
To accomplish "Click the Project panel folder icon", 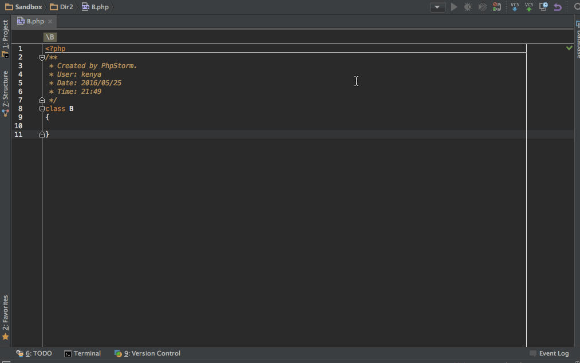I will click(x=5, y=54).
